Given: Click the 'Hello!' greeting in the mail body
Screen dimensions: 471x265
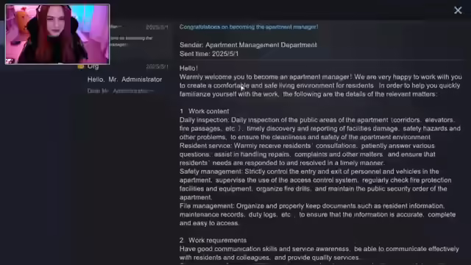Looking at the screenshot, I should pos(188,68).
